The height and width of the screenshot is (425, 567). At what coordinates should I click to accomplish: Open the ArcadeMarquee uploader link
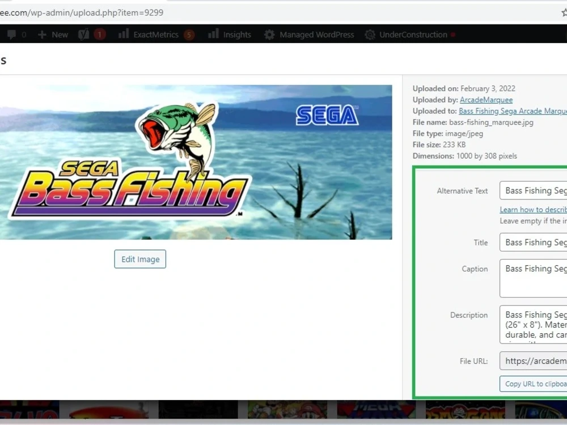click(486, 100)
